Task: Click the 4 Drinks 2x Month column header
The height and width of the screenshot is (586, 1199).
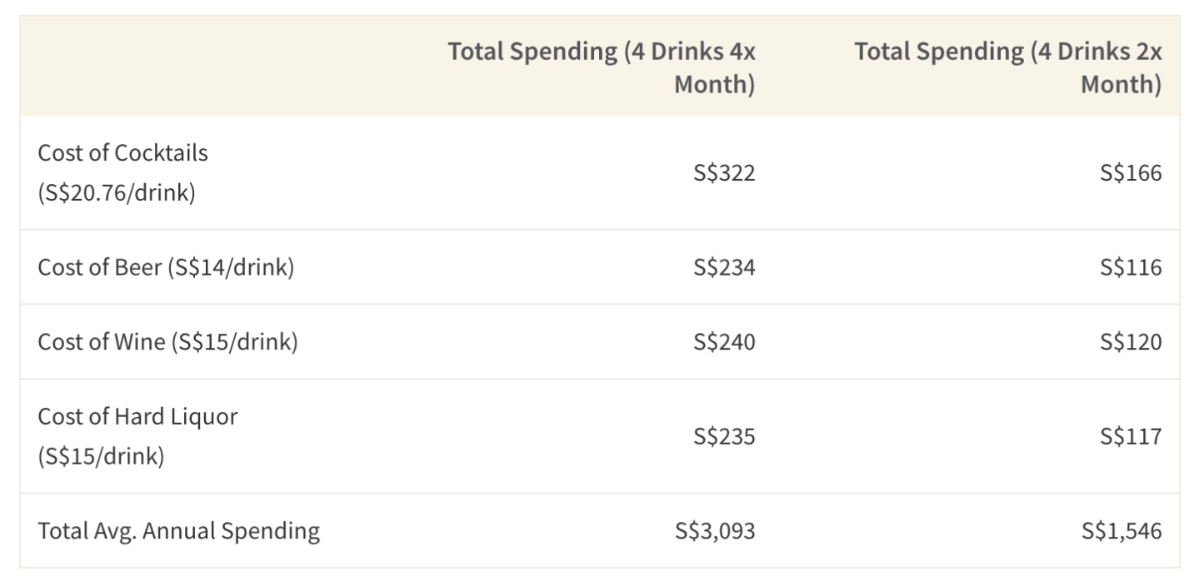Action: [x=1007, y=67]
